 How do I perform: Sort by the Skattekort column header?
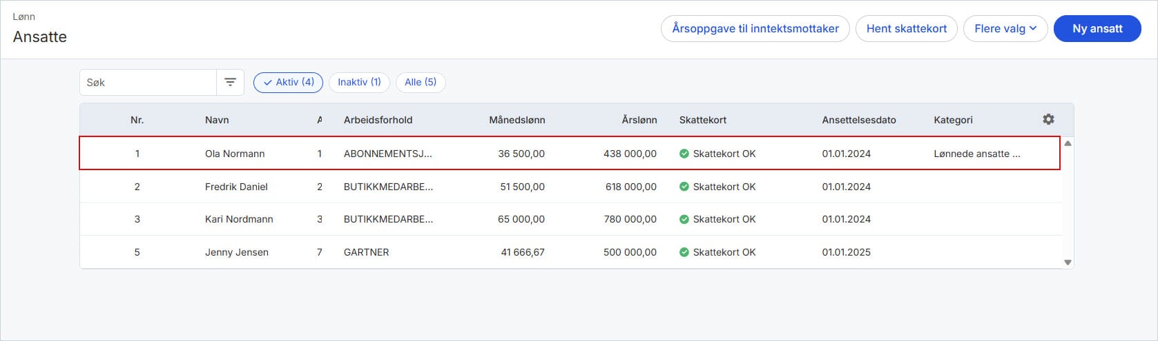tap(702, 120)
